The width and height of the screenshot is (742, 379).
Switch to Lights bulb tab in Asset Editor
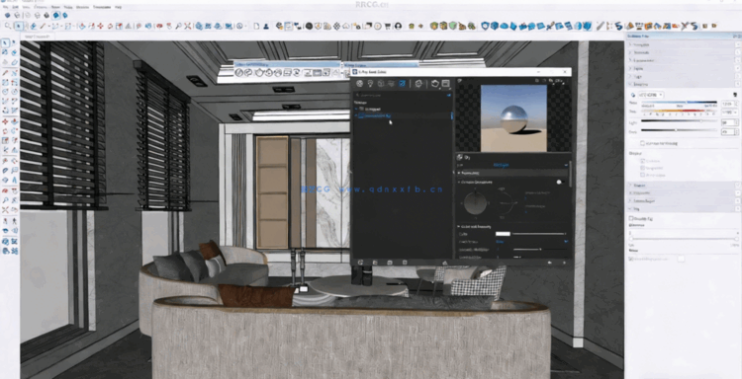click(x=370, y=84)
